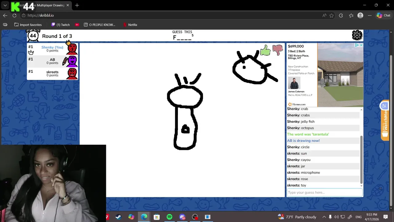
Task: Click the Homes.com logo link
Action: point(297,104)
